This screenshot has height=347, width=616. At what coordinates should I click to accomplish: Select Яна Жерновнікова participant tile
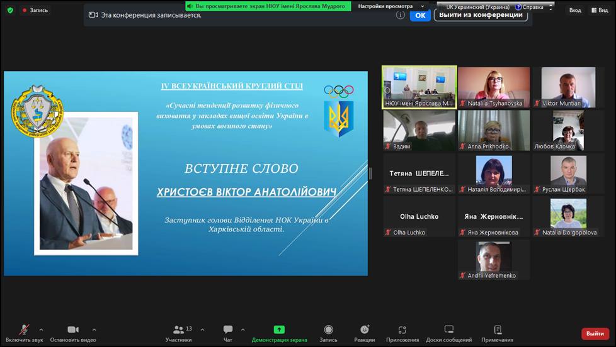tap(494, 217)
